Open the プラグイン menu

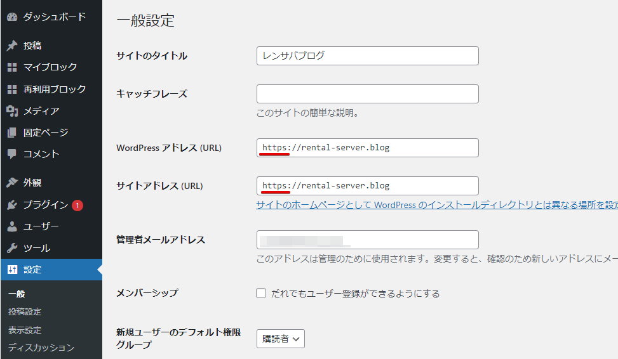(x=46, y=205)
